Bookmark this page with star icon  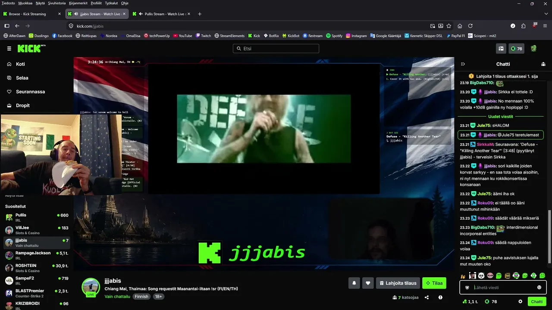pyautogui.click(x=449, y=26)
